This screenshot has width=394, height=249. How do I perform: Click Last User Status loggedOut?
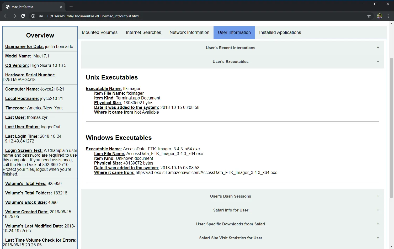(x=51, y=127)
